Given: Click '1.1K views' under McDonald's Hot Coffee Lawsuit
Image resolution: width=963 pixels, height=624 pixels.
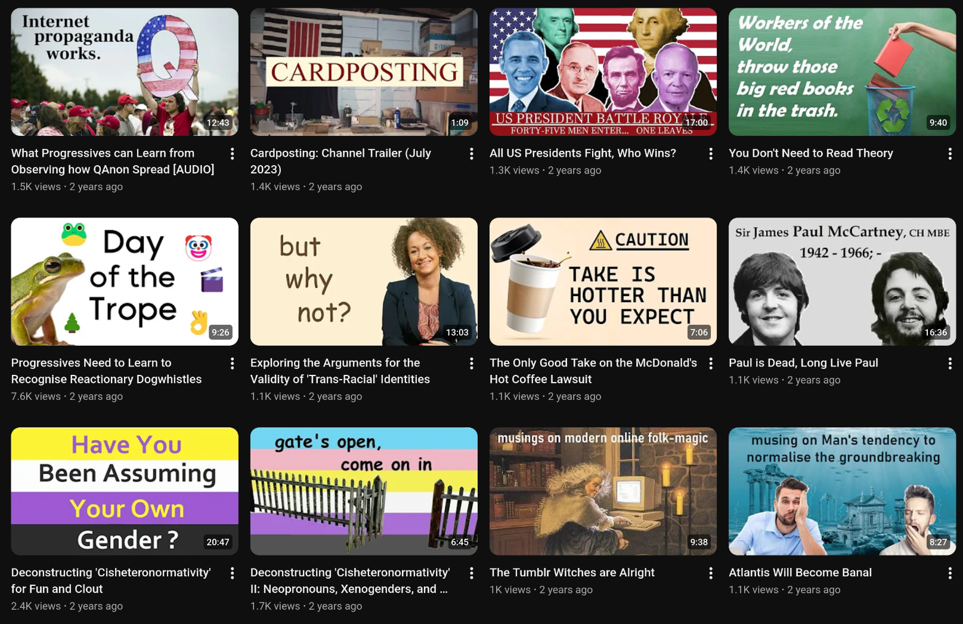Looking at the screenshot, I should click(514, 396).
